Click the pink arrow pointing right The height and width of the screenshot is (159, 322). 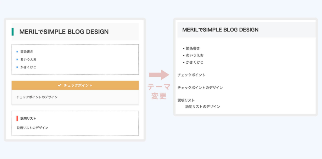(159, 75)
